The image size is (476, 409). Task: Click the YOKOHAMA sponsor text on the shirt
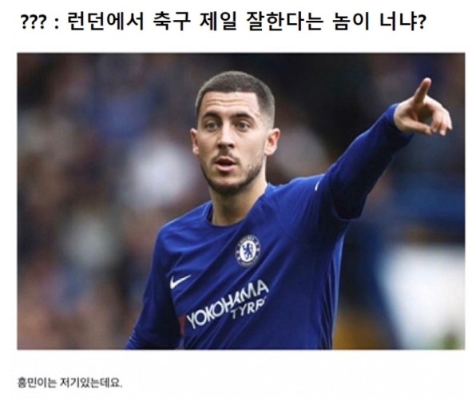click(x=227, y=304)
